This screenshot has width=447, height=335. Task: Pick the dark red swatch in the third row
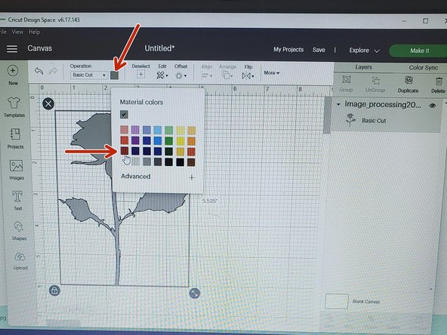pyautogui.click(x=125, y=151)
